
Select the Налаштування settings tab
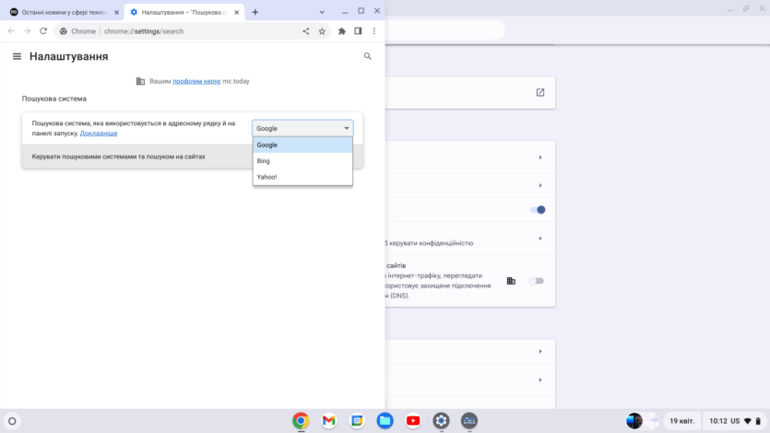184,12
